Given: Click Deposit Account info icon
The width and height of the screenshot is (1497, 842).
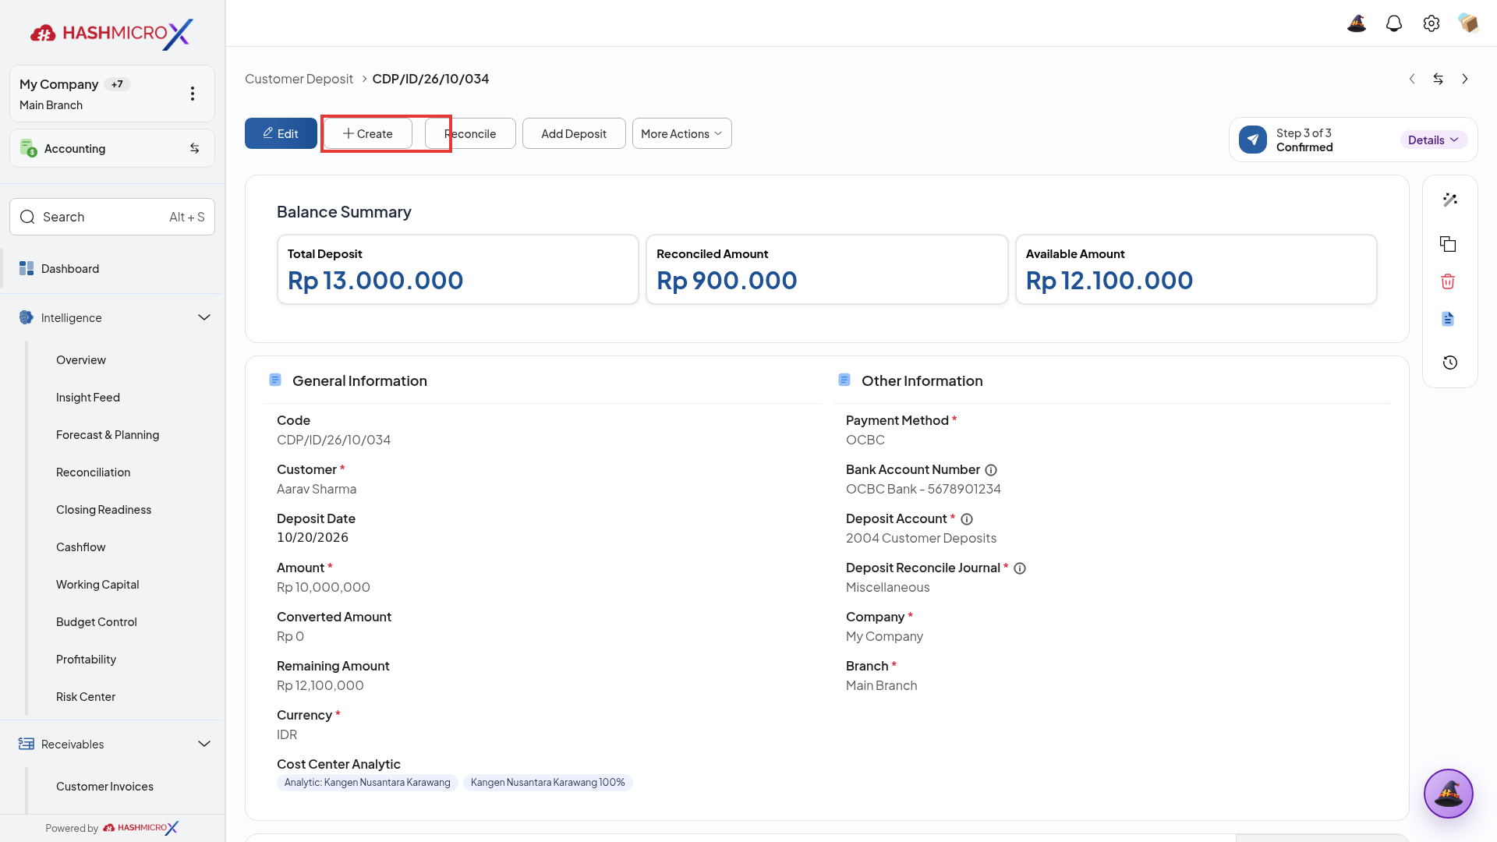Looking at the screenshot, I should pos(967,519).
